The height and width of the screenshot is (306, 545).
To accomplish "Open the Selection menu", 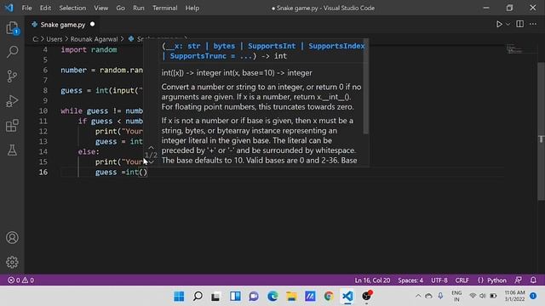I will click(x=72, y=8).
